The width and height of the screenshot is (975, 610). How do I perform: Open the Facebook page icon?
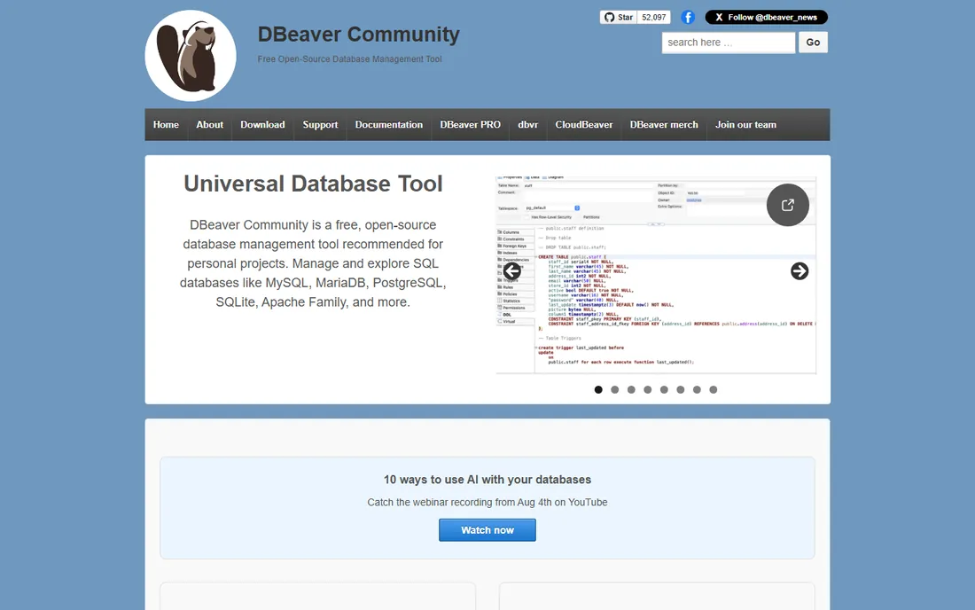pos(688,18)
